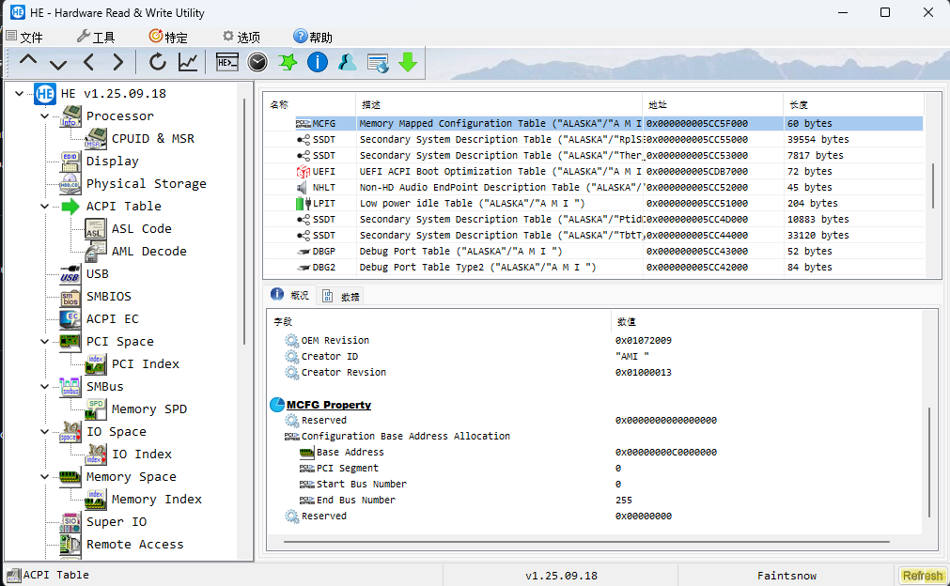Open the 选项 menu
Screen dimensions: 950x586
(x=241, y=37)
